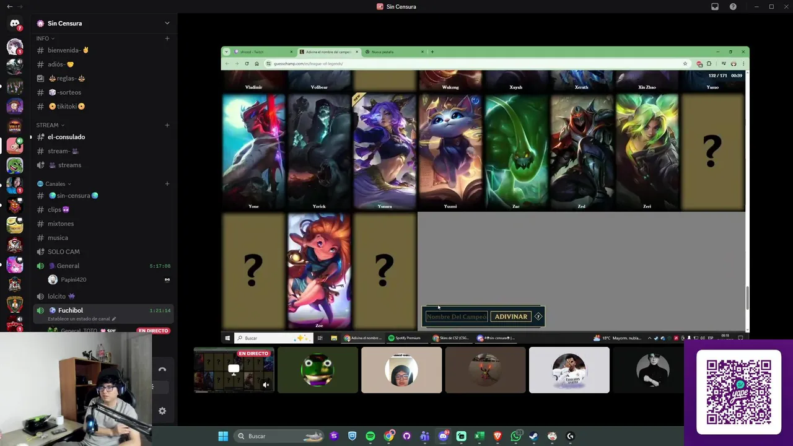Viewport: 793px width, 446px height.
Task: Go back with Discord title bar arrow
Action: pos(9,7)
